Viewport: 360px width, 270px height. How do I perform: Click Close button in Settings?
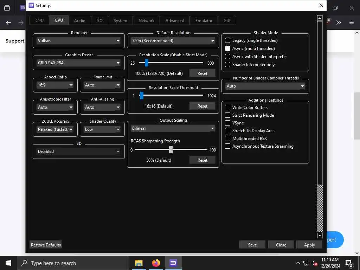[x=281, y=245]
